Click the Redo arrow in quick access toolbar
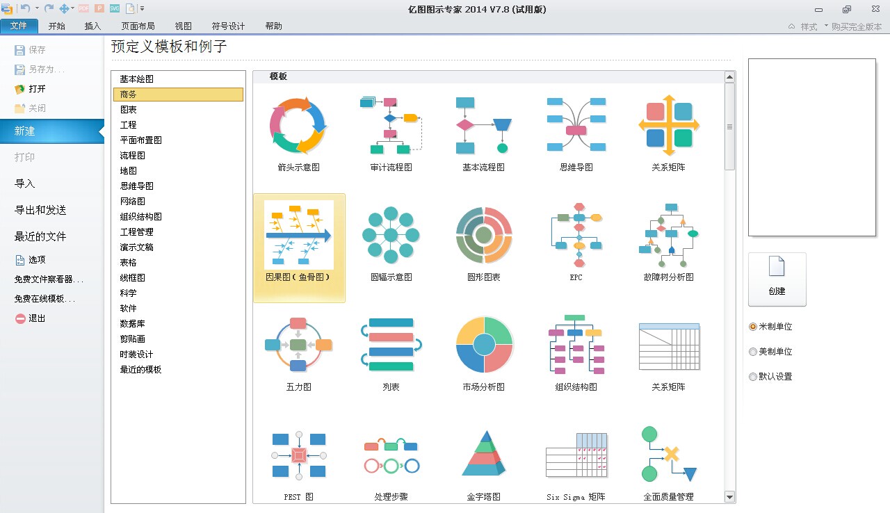This screenshot has height=513, width=890. (49, 8)
